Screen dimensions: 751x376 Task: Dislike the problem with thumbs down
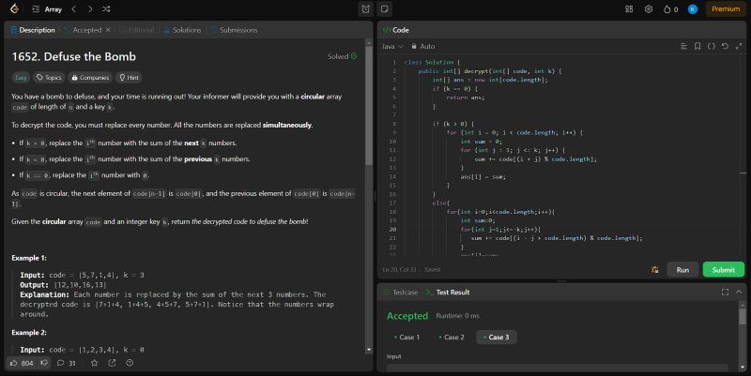click(x=44, y=363)
